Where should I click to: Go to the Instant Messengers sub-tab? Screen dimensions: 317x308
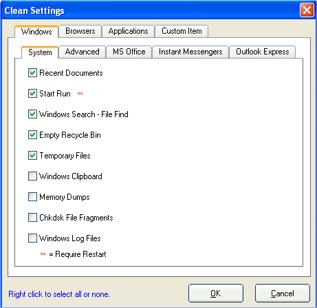click(190, 52)
